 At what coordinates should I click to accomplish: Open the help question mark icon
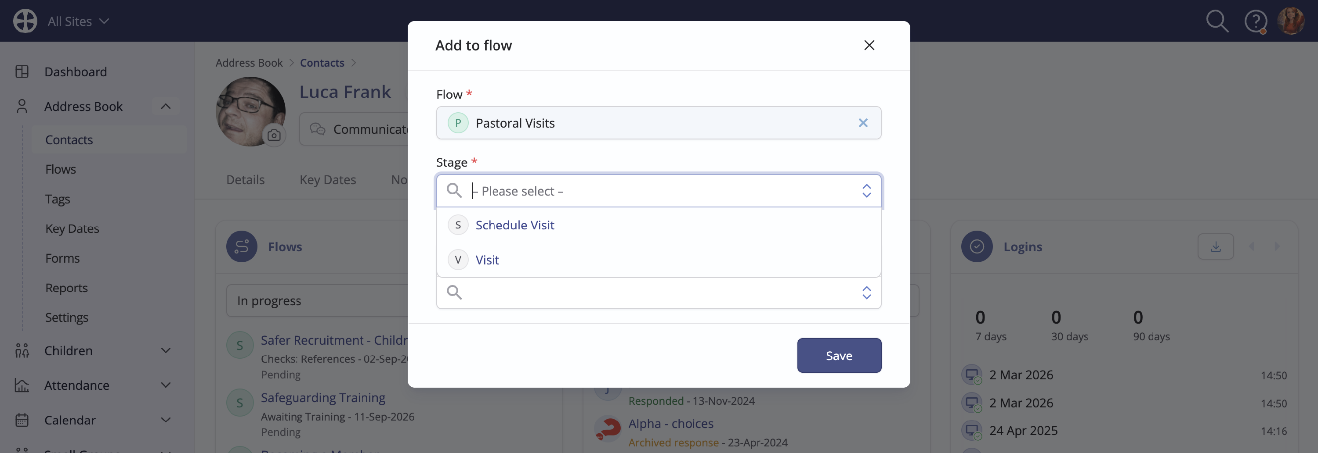point(1255,21)
